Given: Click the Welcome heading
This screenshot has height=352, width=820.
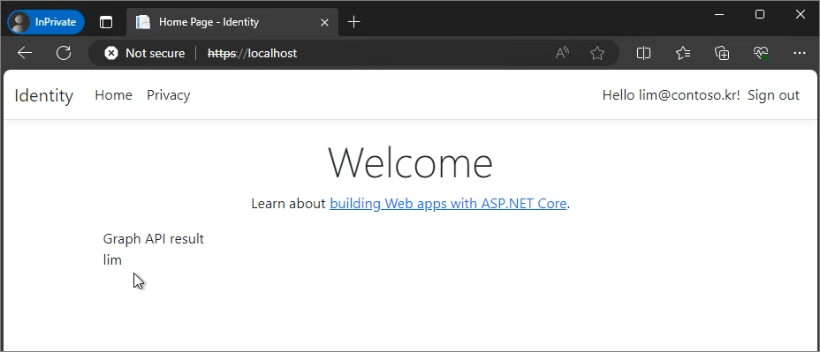Looking at the screenshot, I should (x=411, y=163).
